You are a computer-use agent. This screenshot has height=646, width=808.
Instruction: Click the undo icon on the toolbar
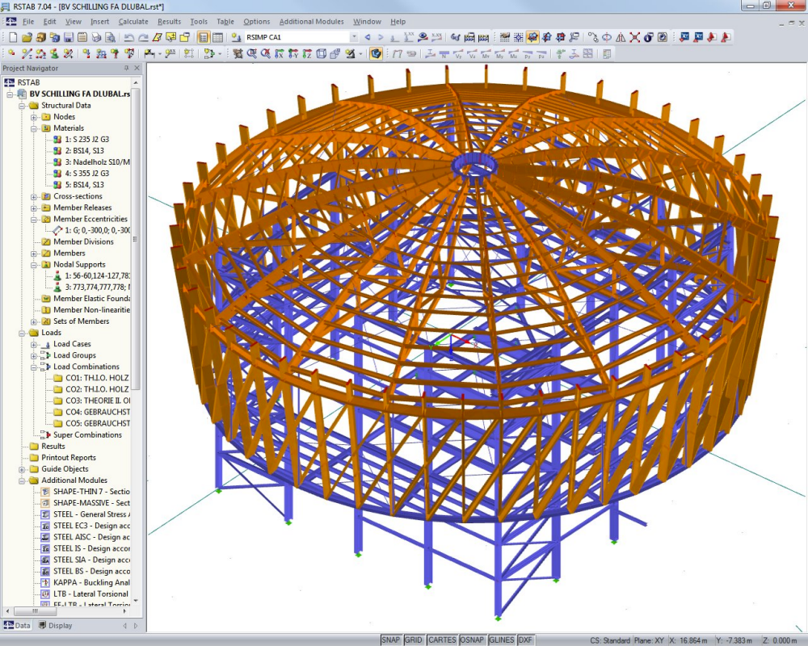[x=128, y=37]
